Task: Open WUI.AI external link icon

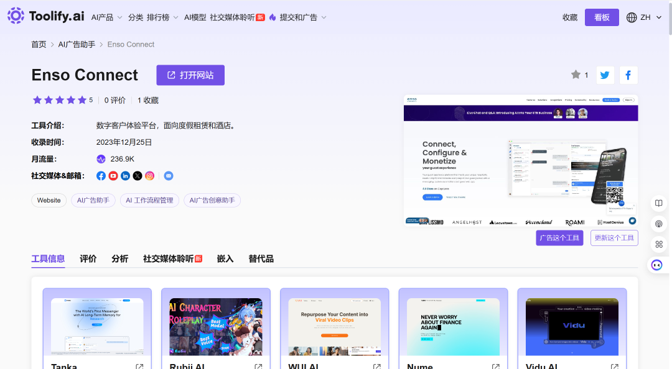Action: point(376,367)
